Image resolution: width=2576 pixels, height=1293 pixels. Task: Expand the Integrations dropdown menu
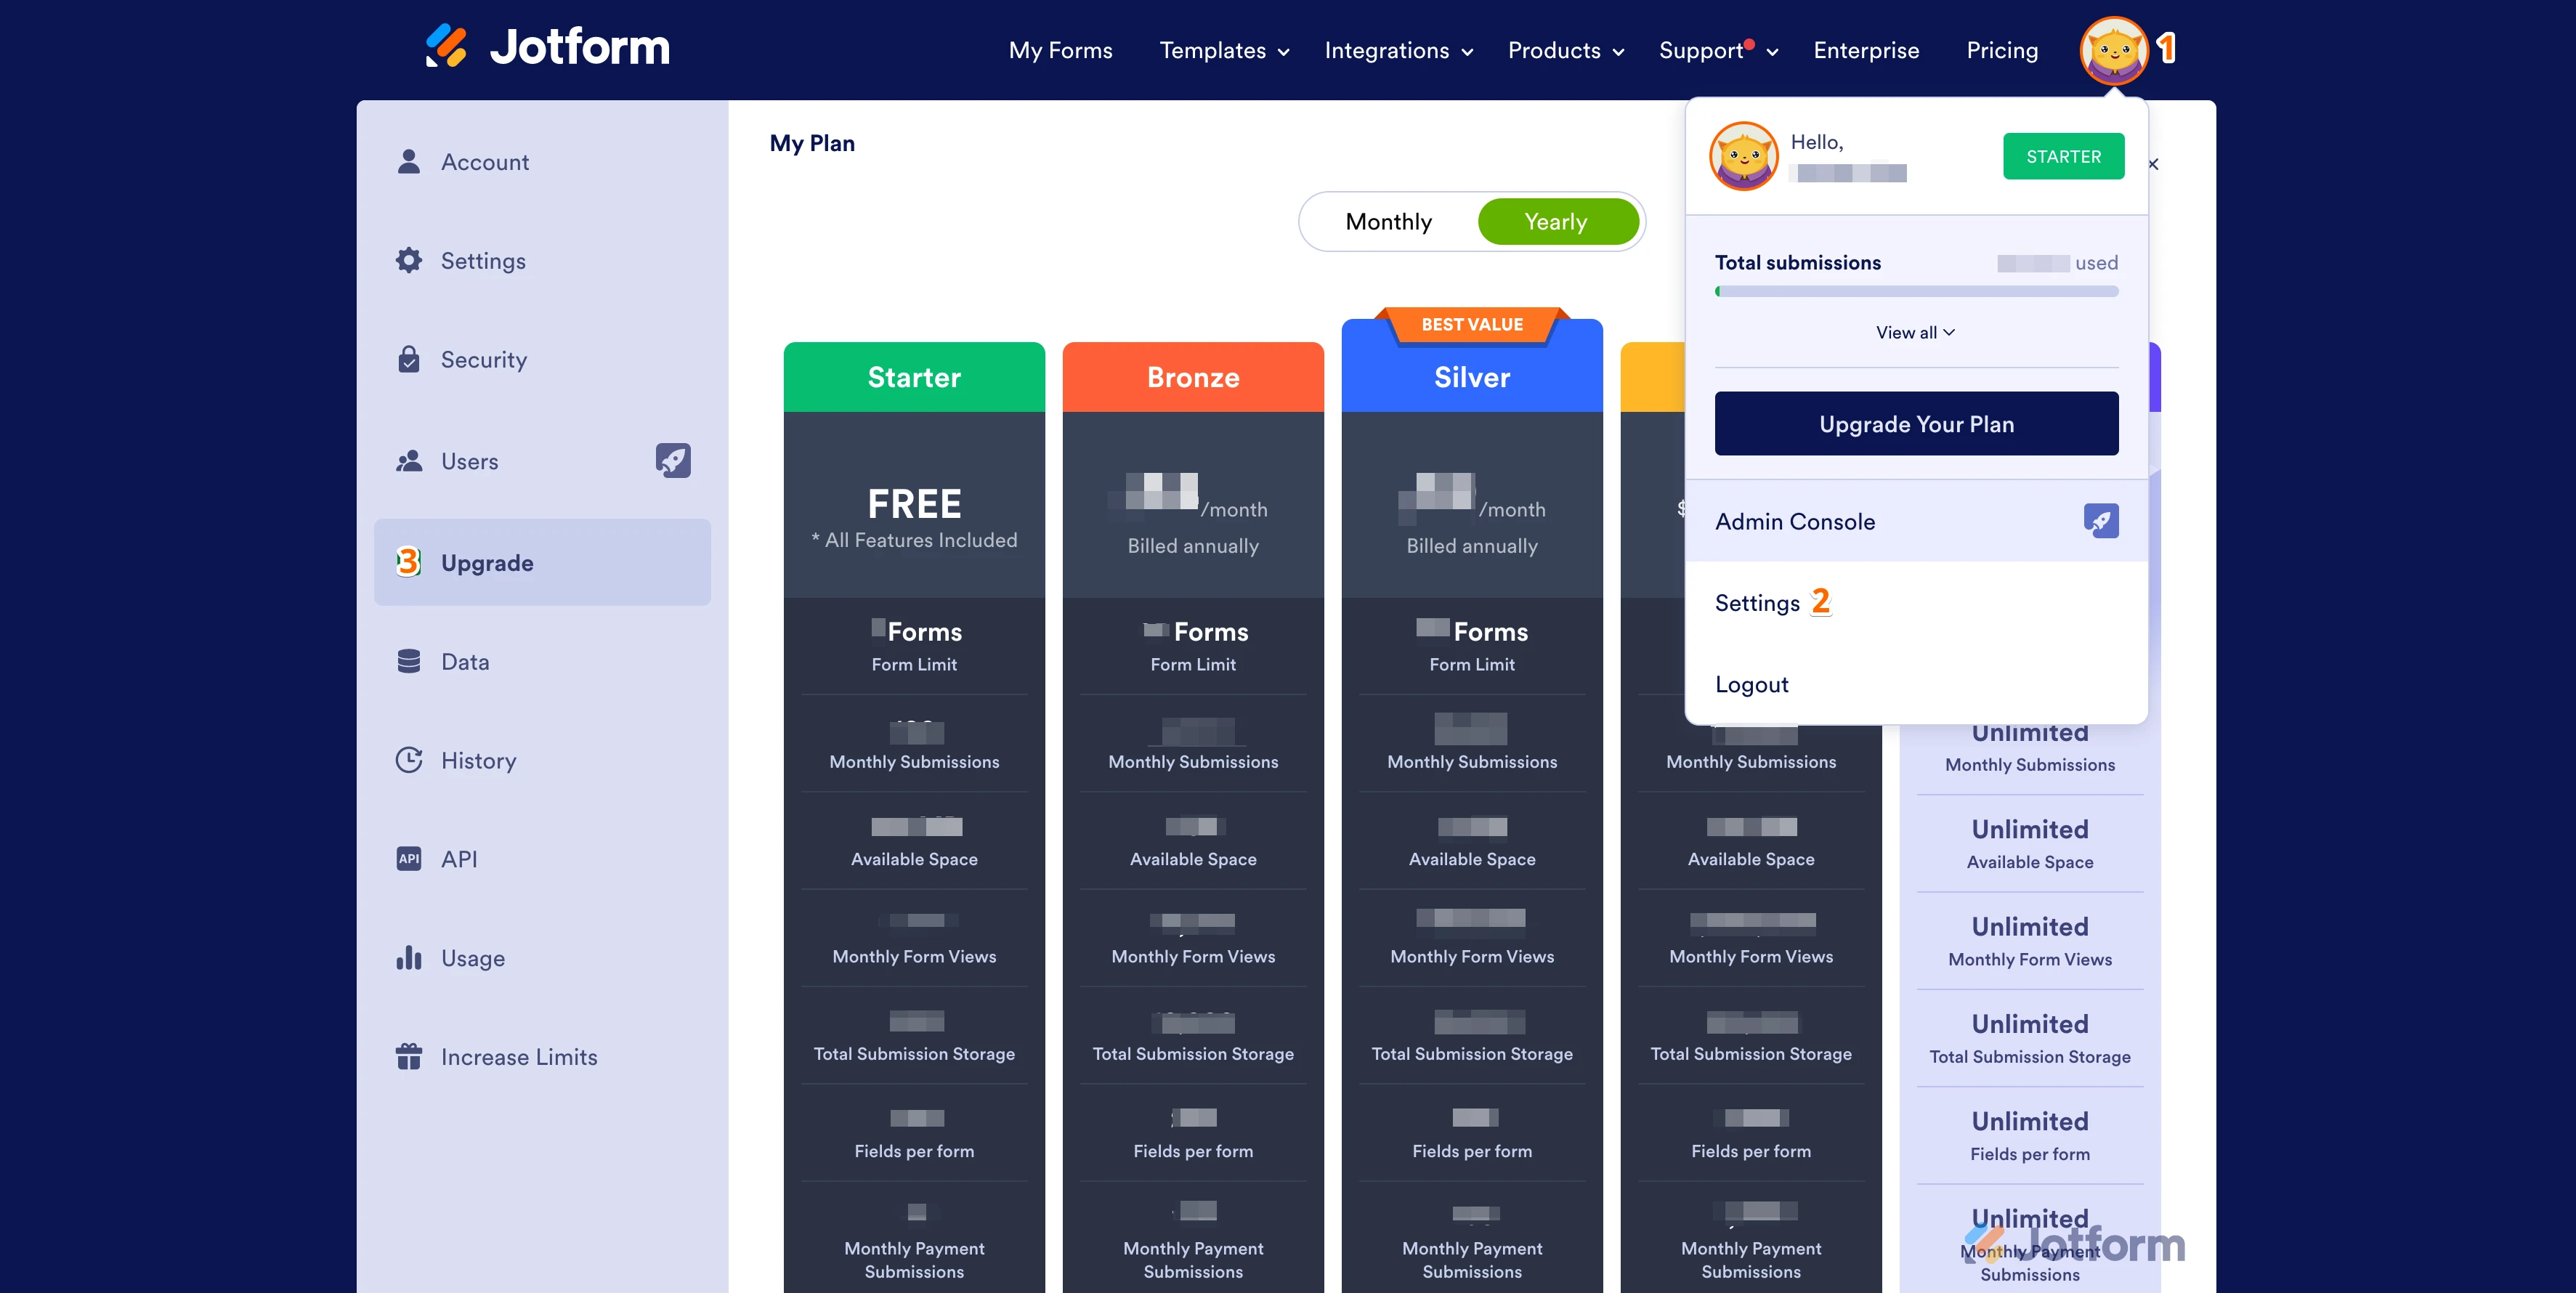click(1398, 50)
